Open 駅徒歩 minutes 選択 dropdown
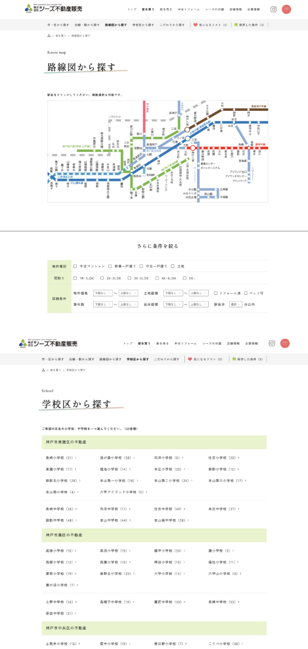 click(x=235, y=304)
